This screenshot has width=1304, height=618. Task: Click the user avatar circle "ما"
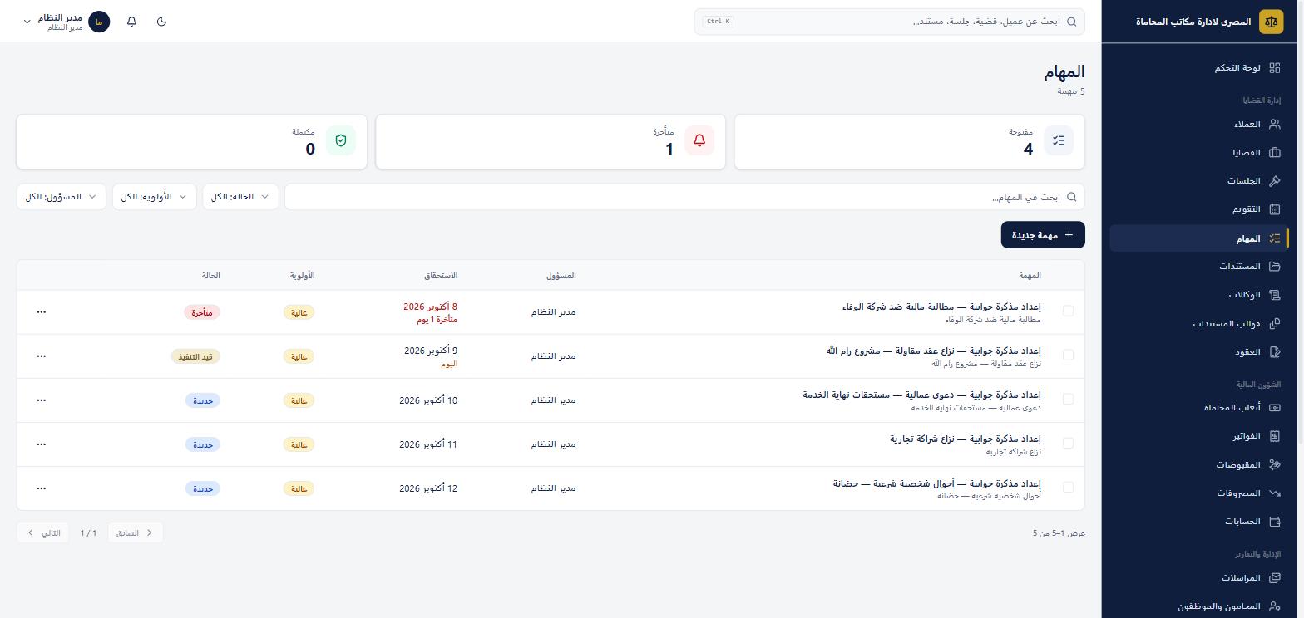99,22
